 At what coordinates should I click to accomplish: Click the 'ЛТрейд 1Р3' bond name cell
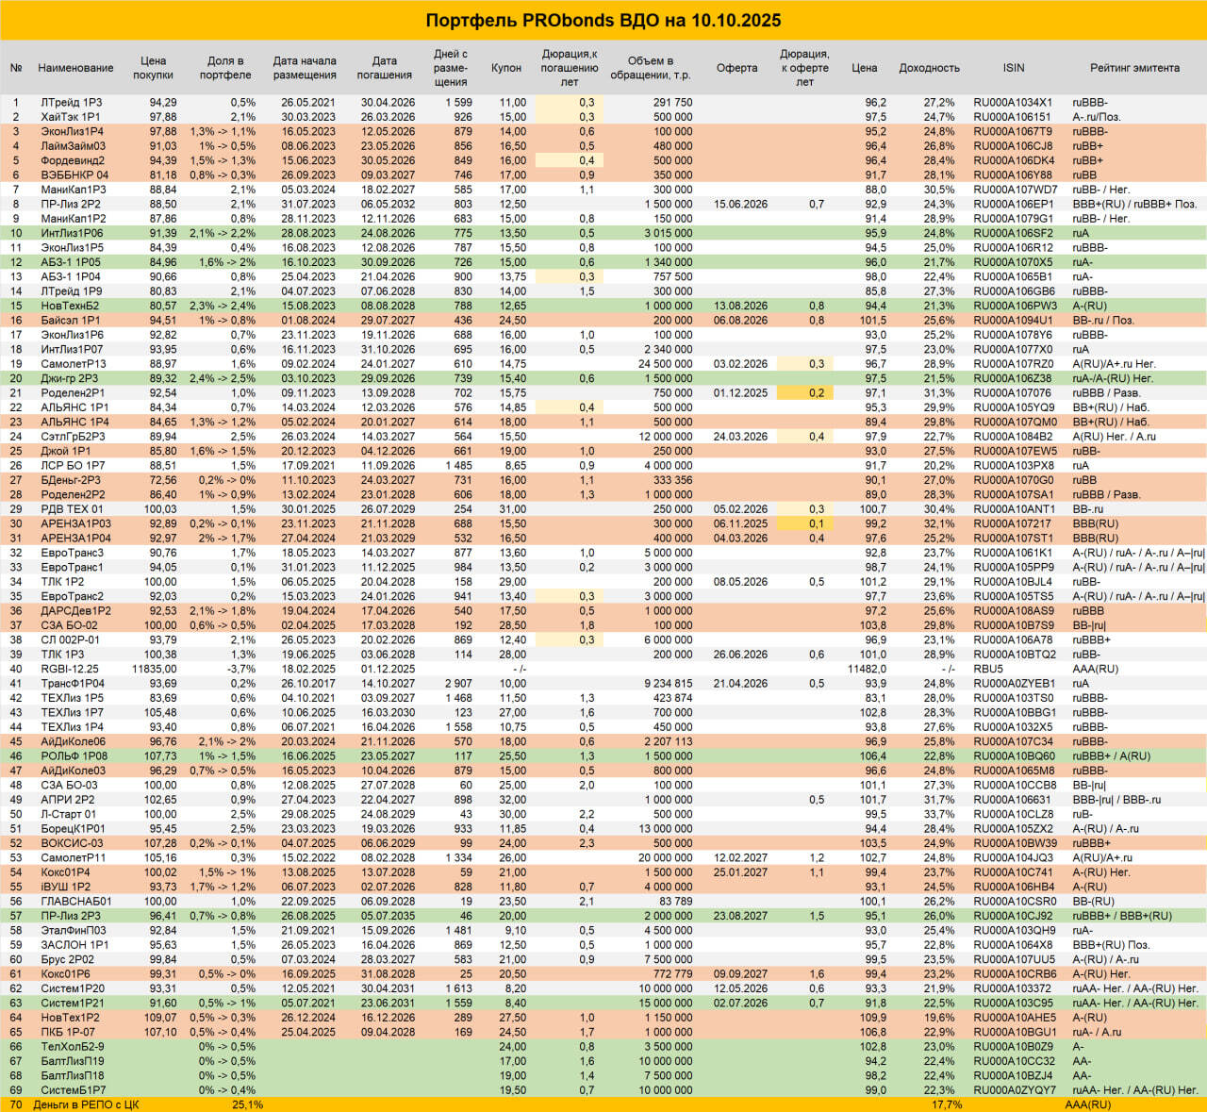(x=72, y=103)
